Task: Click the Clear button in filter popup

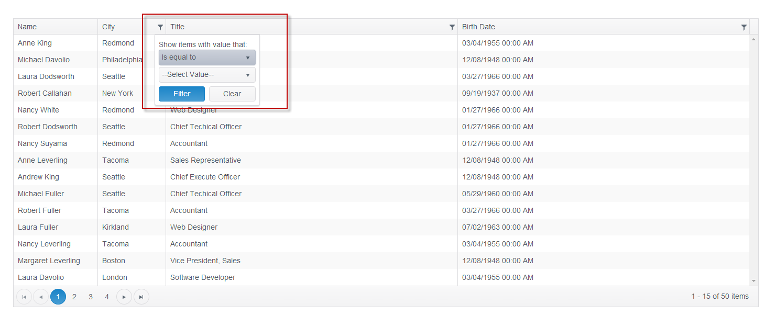Action: 232,94
